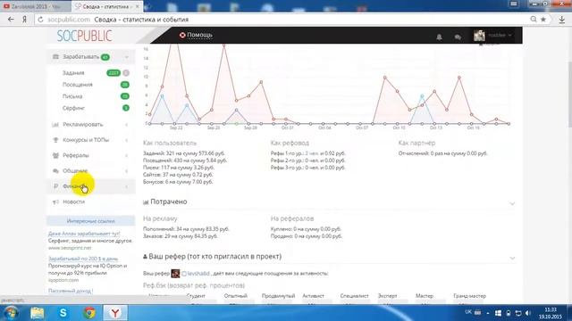572x321 pixels.
Task: Open the 'Зарабатывай по 200 $ в день' link
Action: coord(83,259)
